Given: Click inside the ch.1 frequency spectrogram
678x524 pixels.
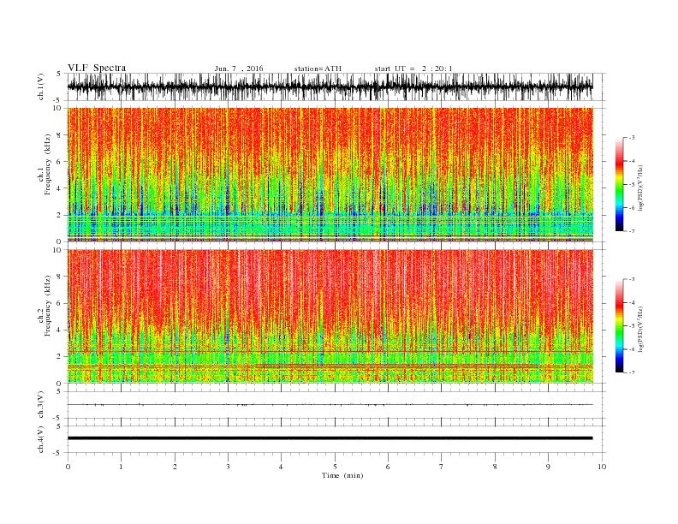Looking at the screenshot, I should pos(330,175).
